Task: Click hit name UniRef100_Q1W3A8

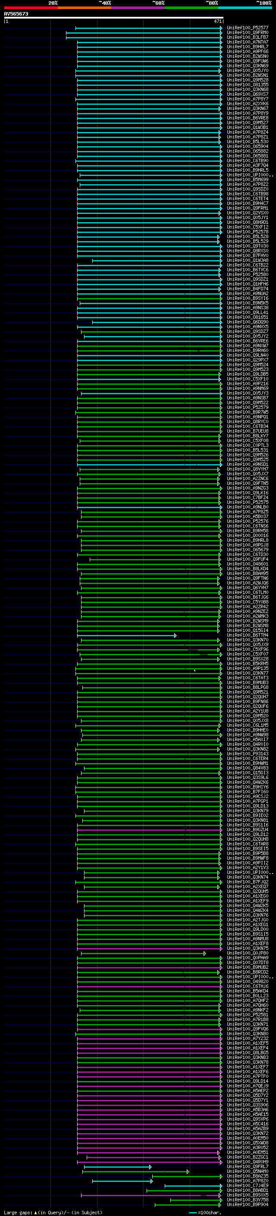Action: [x=248, y=261]
